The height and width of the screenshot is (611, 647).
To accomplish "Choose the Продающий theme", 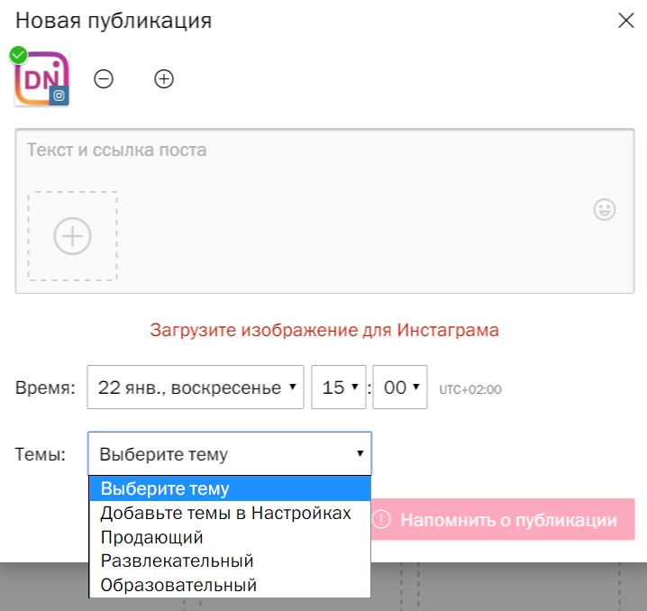I will [x=230, y=537].
